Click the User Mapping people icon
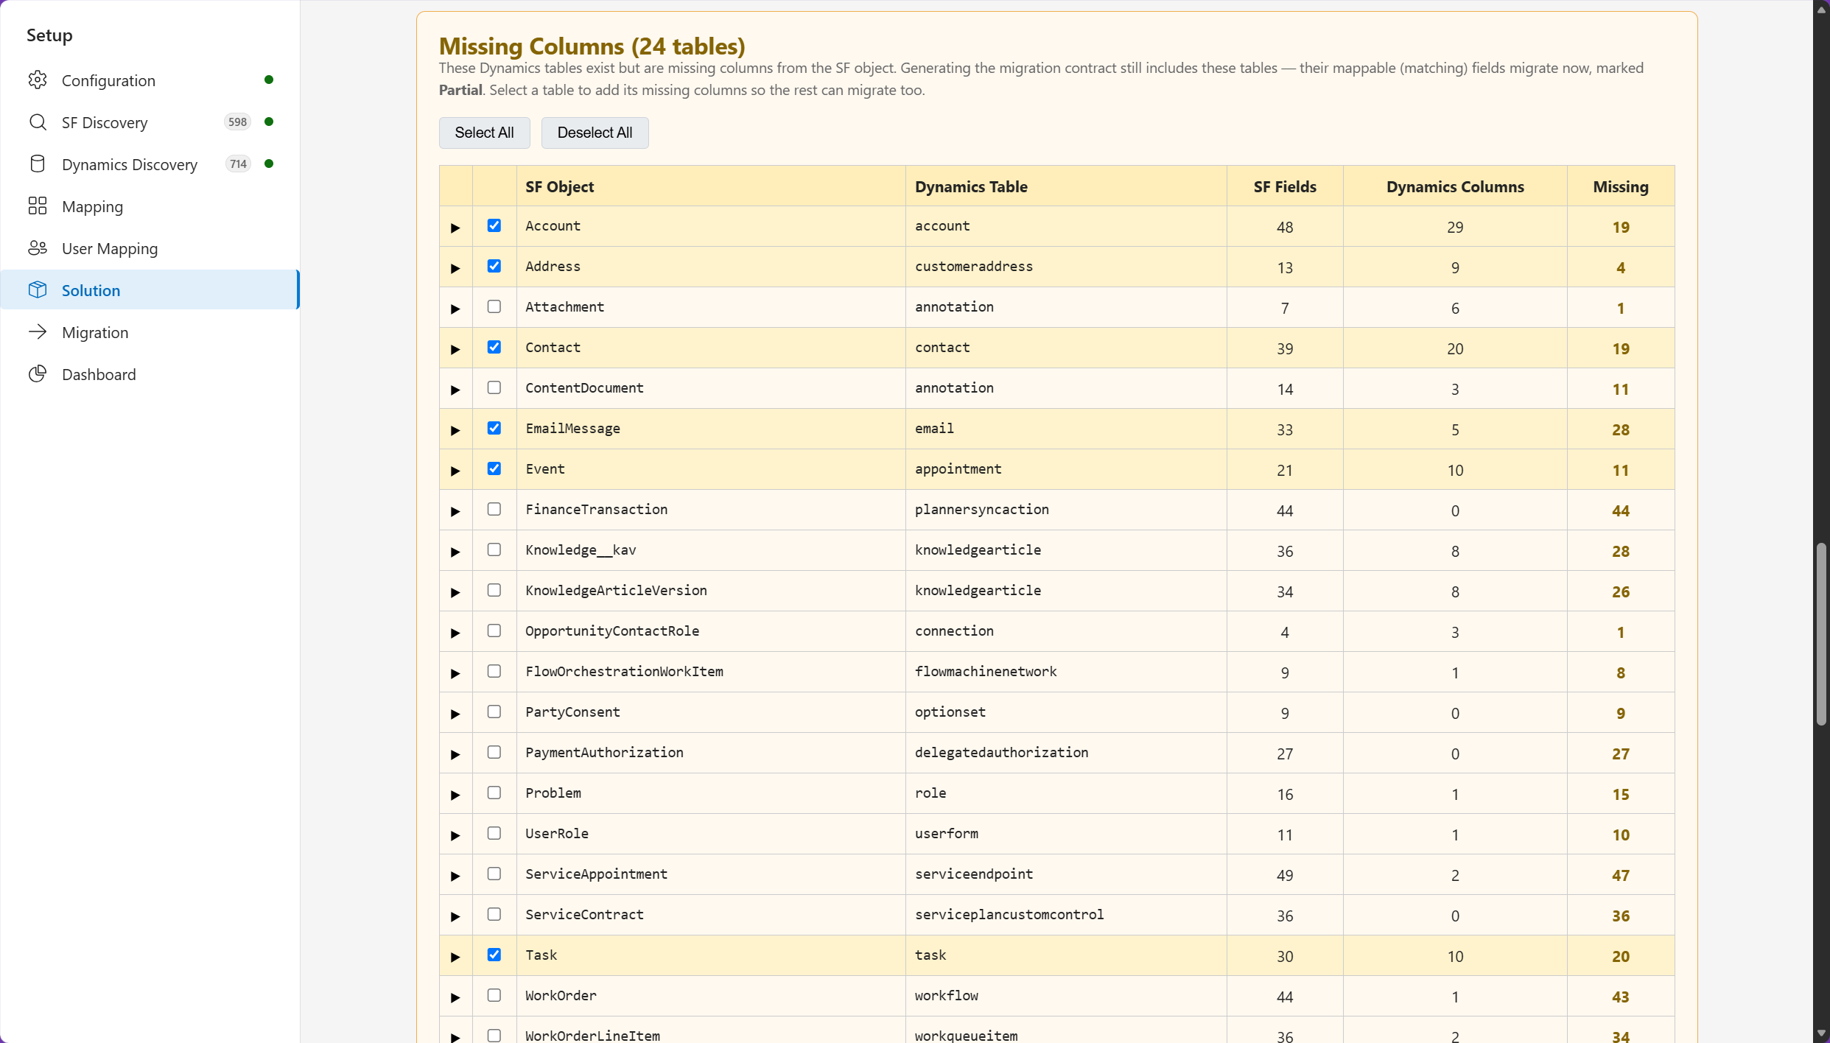This screenshot has width=1830, height=1043. click(38, 247)
